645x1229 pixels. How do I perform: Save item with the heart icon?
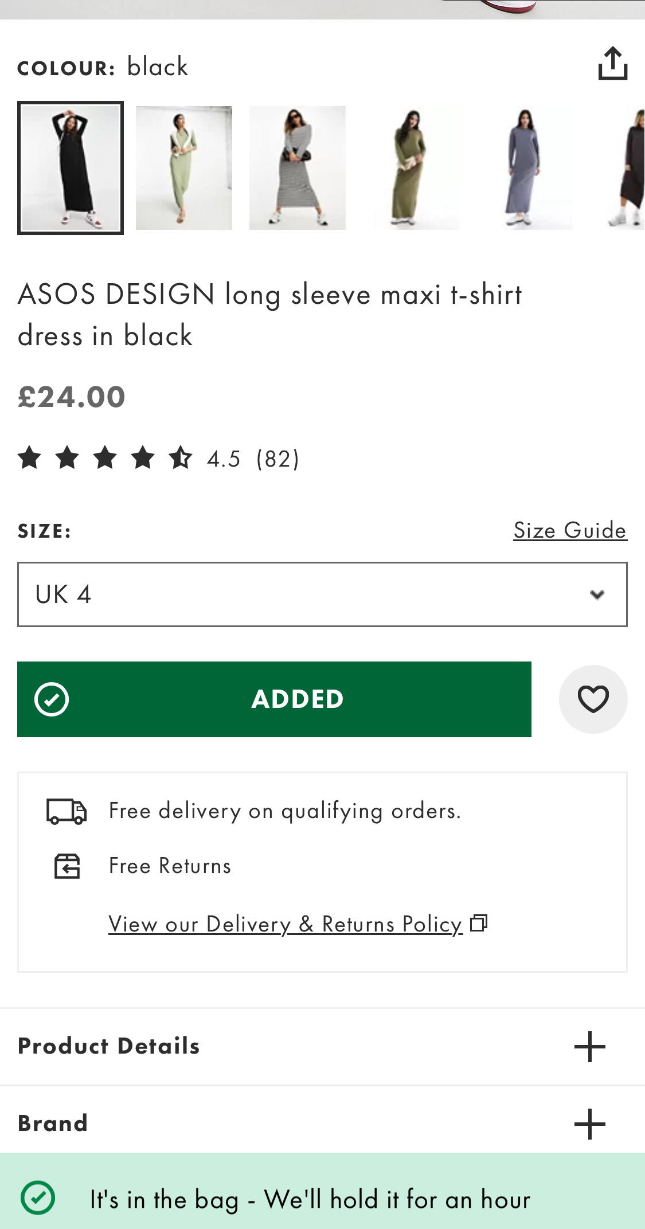(x=593, y=699)
